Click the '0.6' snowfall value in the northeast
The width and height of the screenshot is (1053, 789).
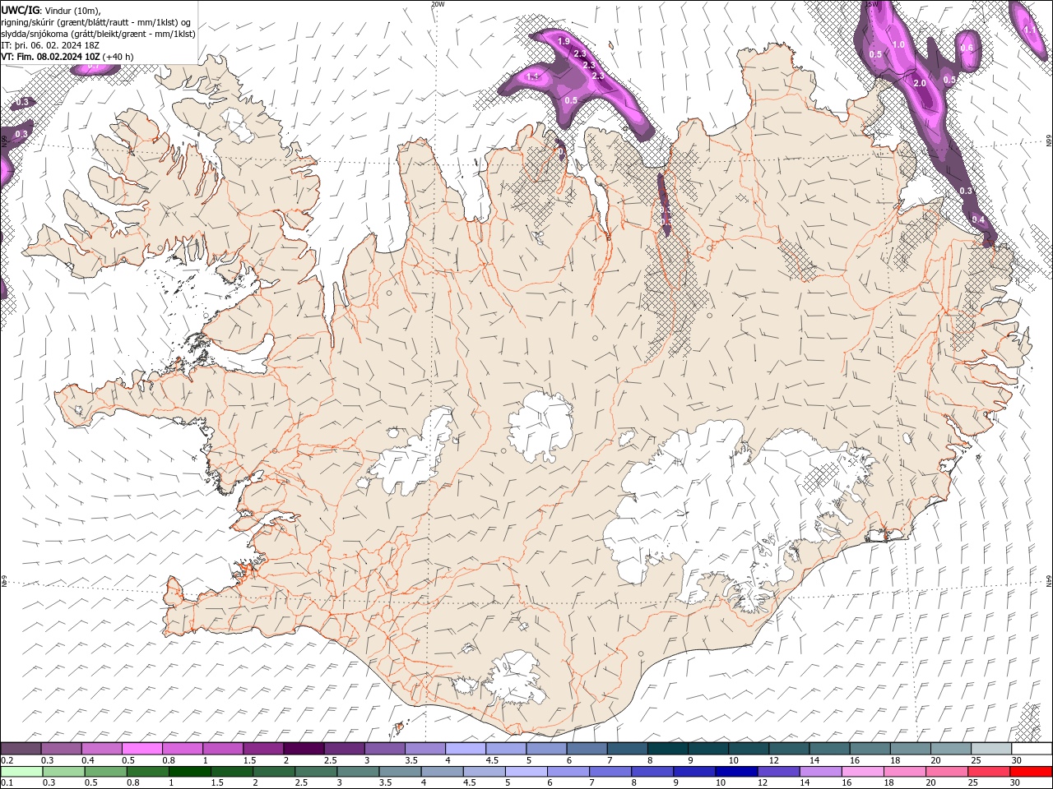click(967, 48)
